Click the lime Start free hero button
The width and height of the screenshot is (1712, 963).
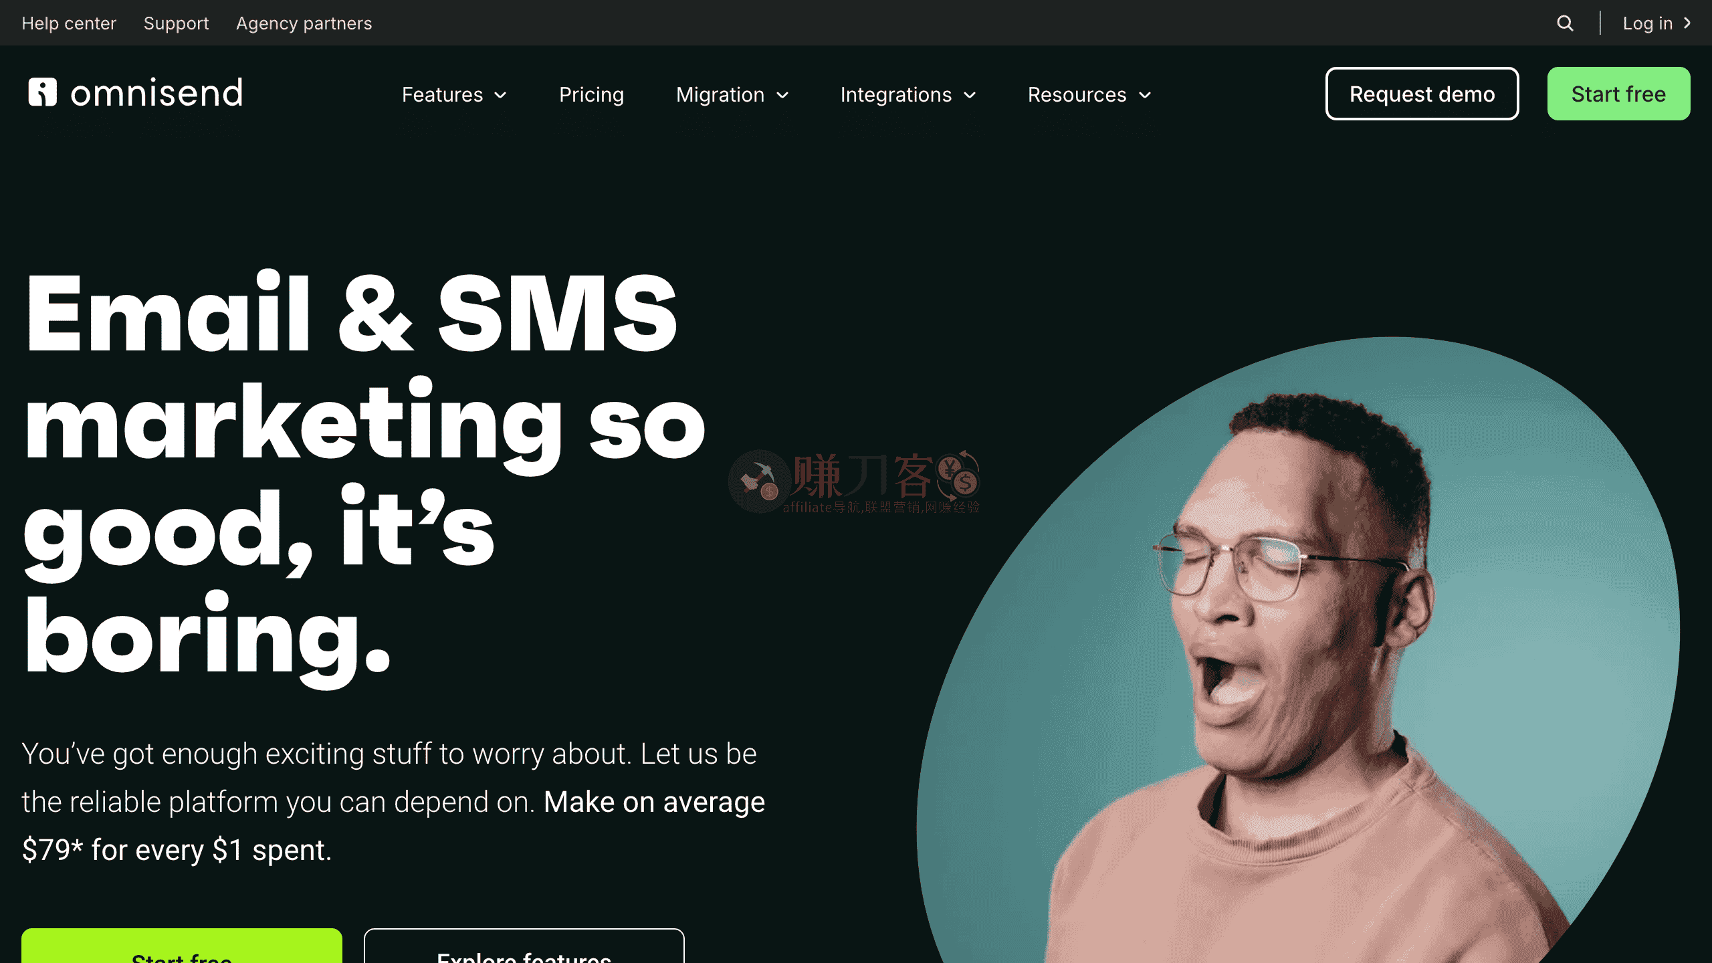[181, 946]
